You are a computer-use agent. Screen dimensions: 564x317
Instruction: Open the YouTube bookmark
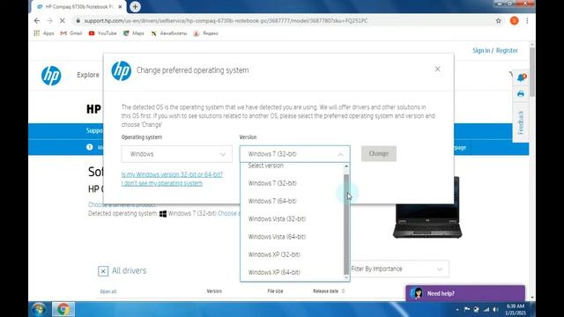click(102, 33)
